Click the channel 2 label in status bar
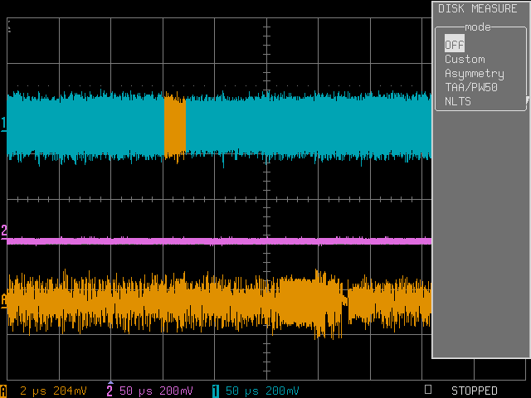531x398 pixels. coord(110,391)
